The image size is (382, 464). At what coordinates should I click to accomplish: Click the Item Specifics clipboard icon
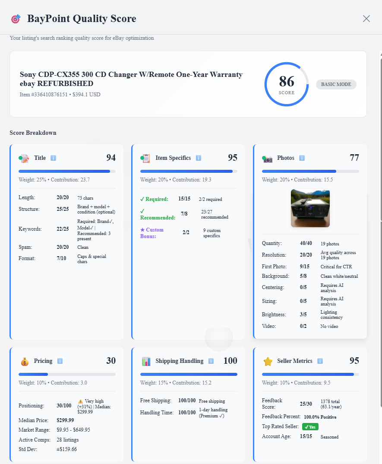tap(145, 158)
